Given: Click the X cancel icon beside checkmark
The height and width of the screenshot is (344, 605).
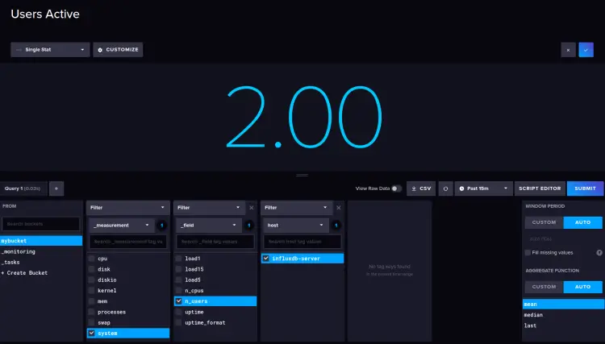Looking at the screenshot, I should (568, 50).
